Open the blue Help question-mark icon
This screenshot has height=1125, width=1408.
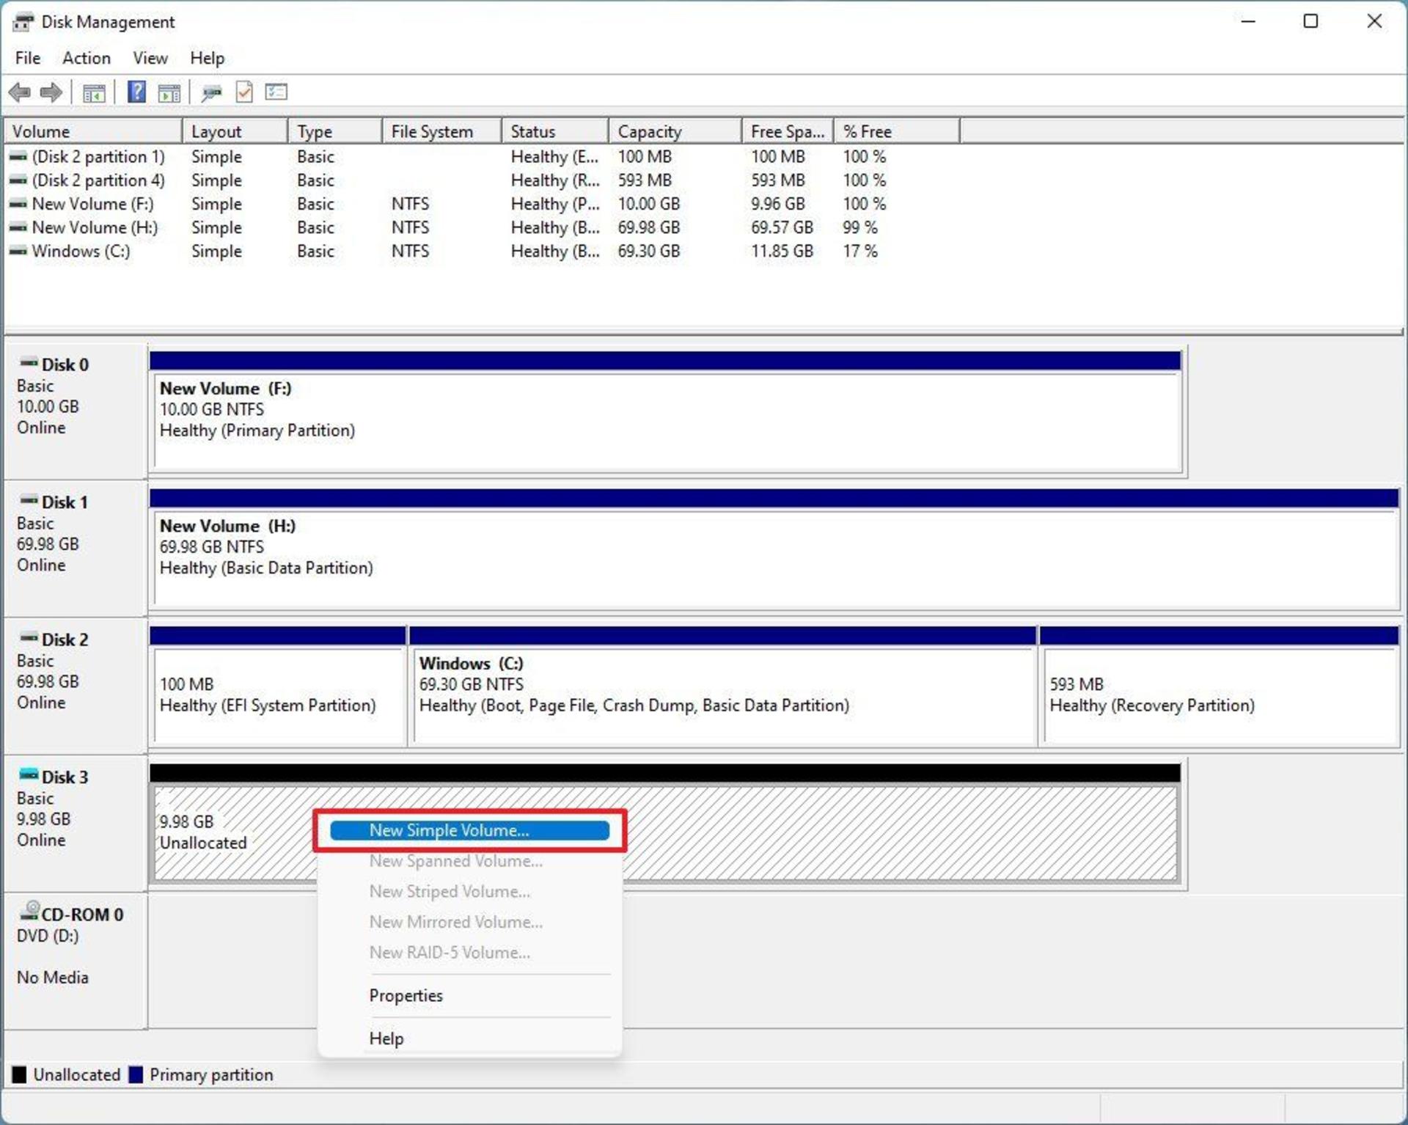click(136, 92)
